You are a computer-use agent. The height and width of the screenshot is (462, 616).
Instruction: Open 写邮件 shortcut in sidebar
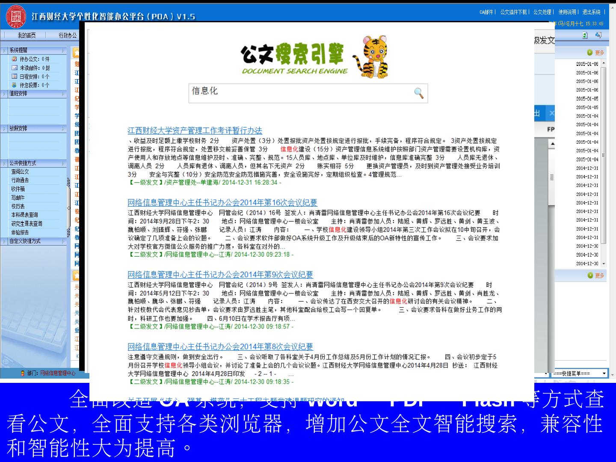pos(18,198)
